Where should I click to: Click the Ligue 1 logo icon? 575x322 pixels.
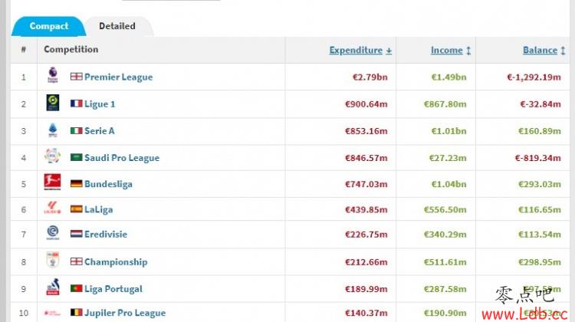53,103
